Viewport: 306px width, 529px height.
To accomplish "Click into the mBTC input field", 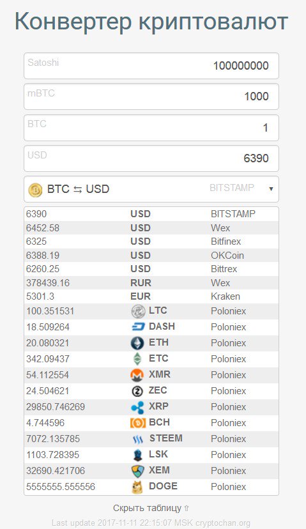I will [151, 96].
